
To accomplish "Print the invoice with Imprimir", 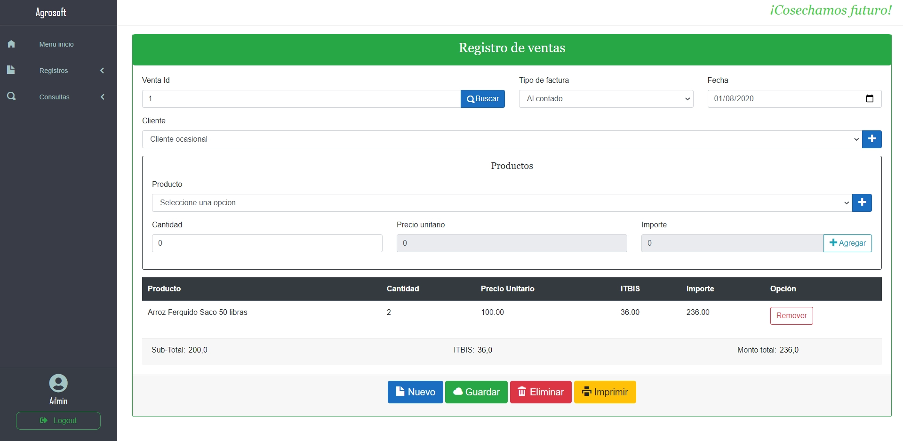I will pos(605,392).
